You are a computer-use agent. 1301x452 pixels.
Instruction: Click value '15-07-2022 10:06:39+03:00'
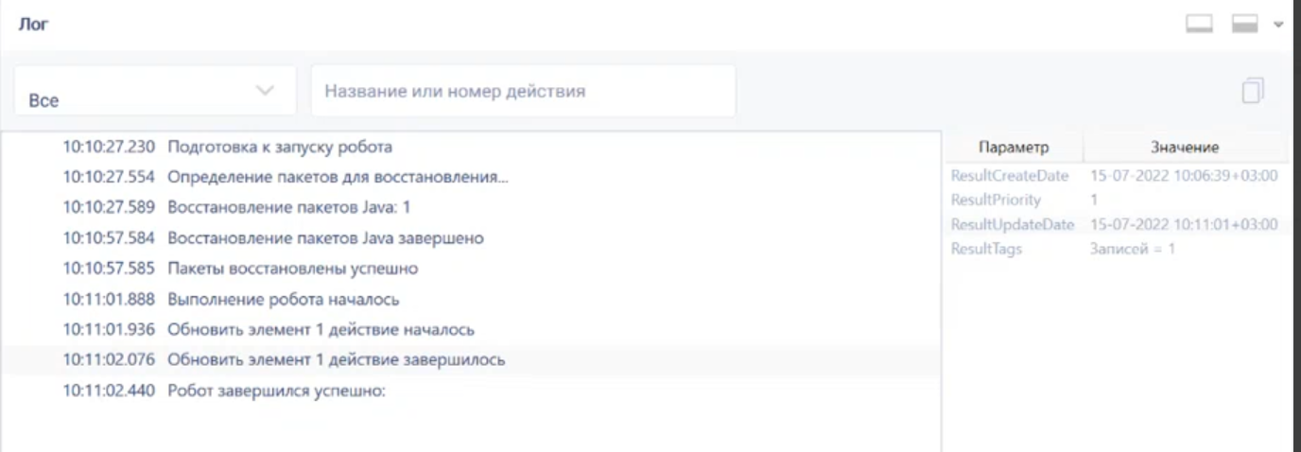tap(1184, 176)
